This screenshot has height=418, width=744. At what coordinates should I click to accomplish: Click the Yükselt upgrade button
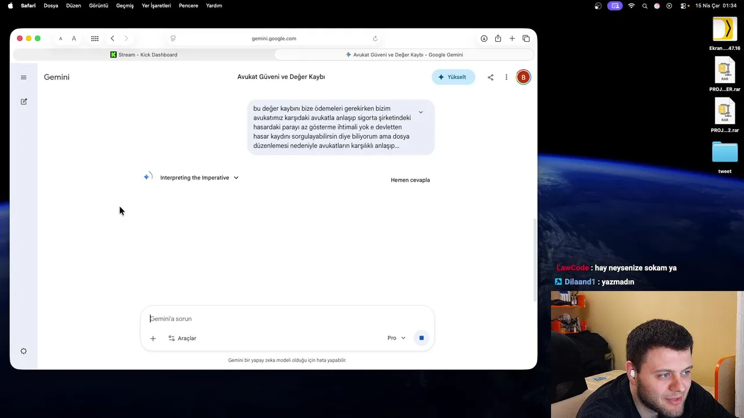[x=453, y=77]
